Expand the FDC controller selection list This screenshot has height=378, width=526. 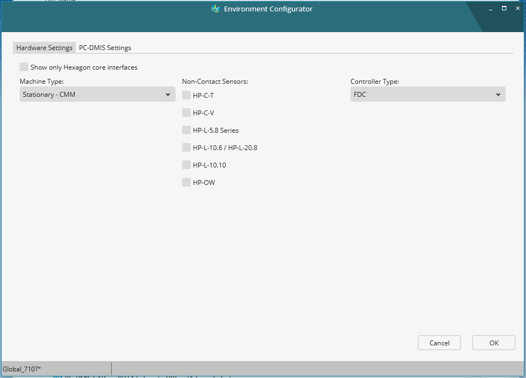[x=498, y=94]
